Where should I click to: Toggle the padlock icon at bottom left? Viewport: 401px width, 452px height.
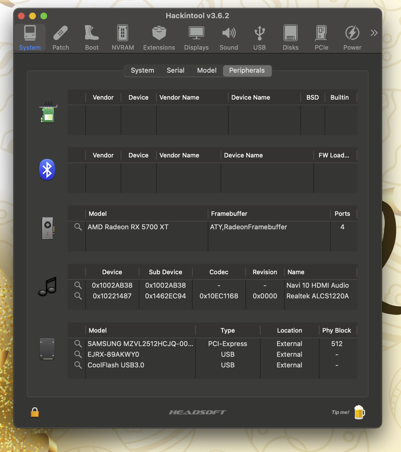coord(35,412)
